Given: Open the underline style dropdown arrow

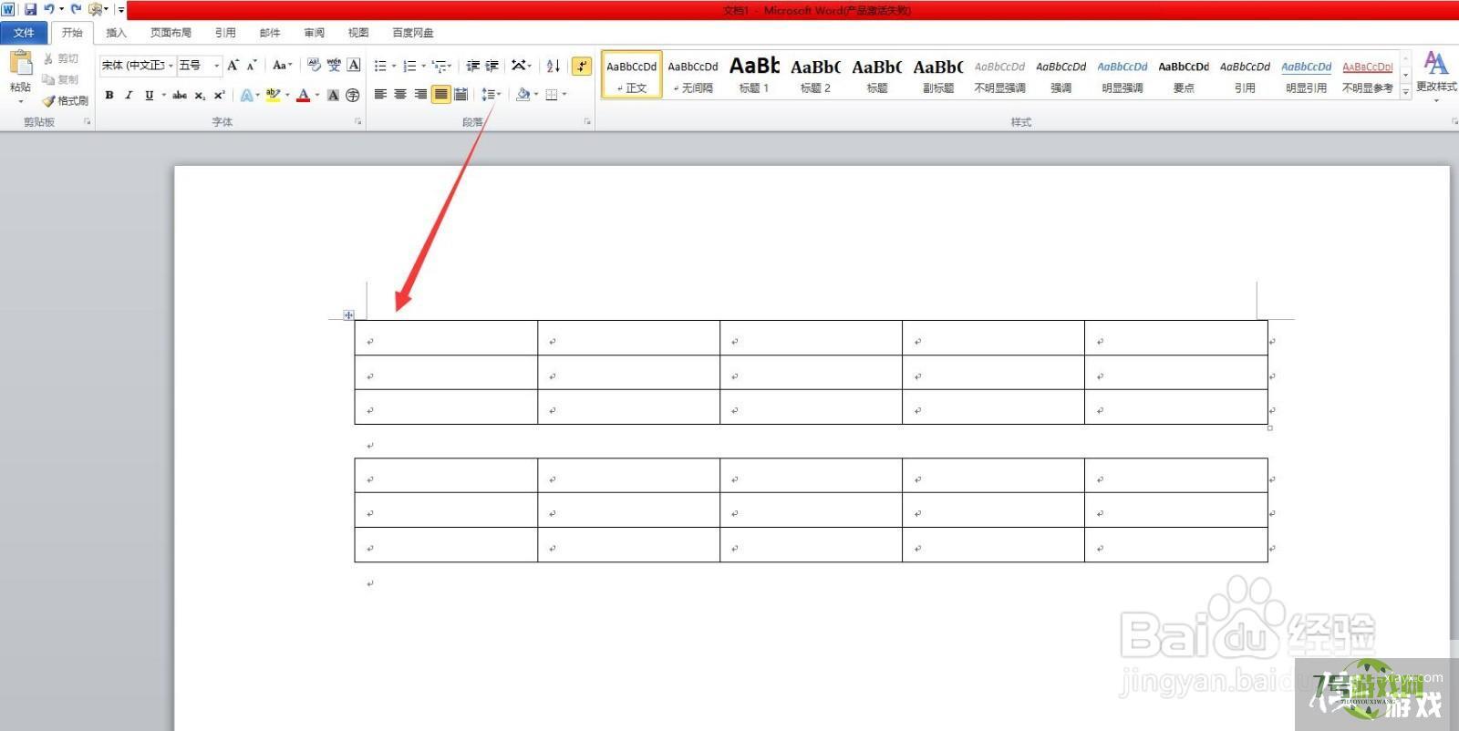Looking at the screenshot, I should click(163, 95).
